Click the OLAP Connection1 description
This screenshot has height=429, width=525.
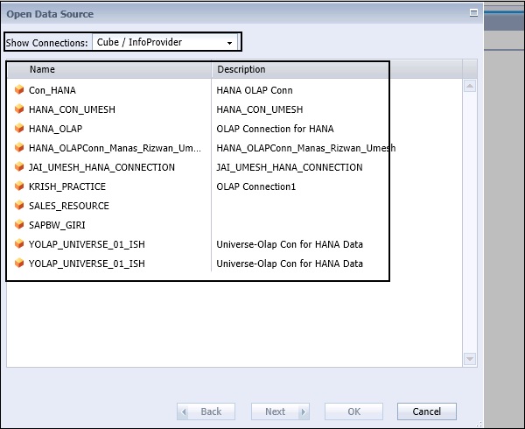pyautogui.click(x=256, y=186)
